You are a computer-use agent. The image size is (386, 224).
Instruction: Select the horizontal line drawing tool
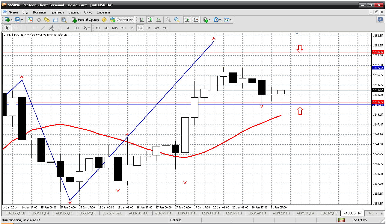[x=34, y=28]
